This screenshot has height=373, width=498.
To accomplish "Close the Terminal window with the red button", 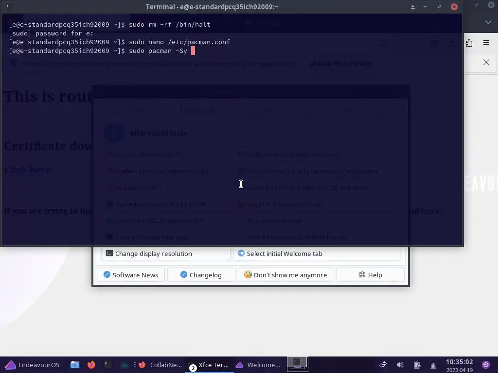I will click(x=454, y=7).
